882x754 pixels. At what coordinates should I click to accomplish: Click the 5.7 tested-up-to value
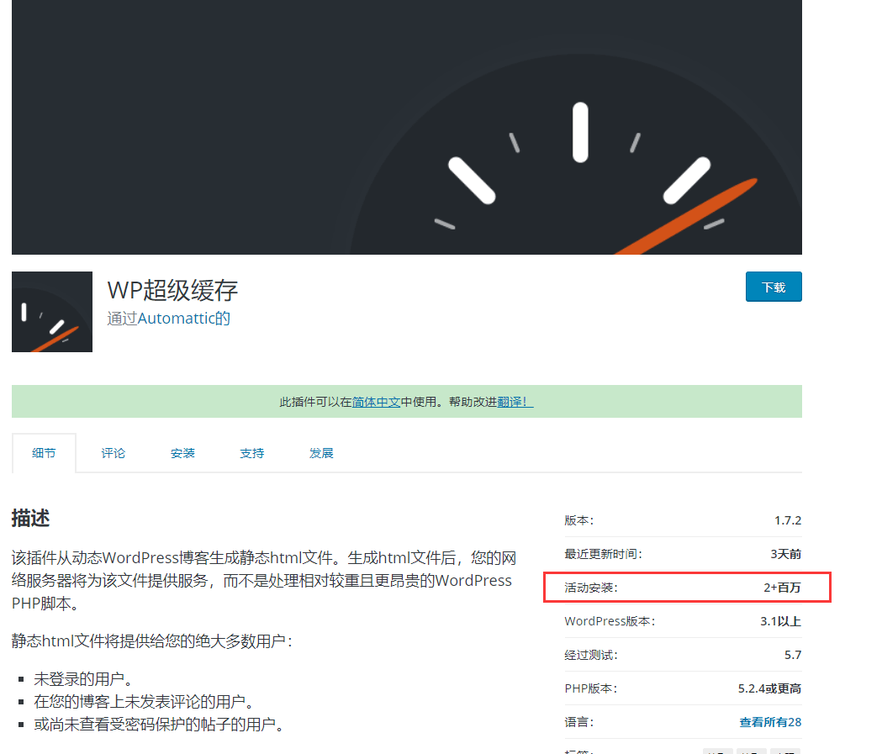[793, 655]
